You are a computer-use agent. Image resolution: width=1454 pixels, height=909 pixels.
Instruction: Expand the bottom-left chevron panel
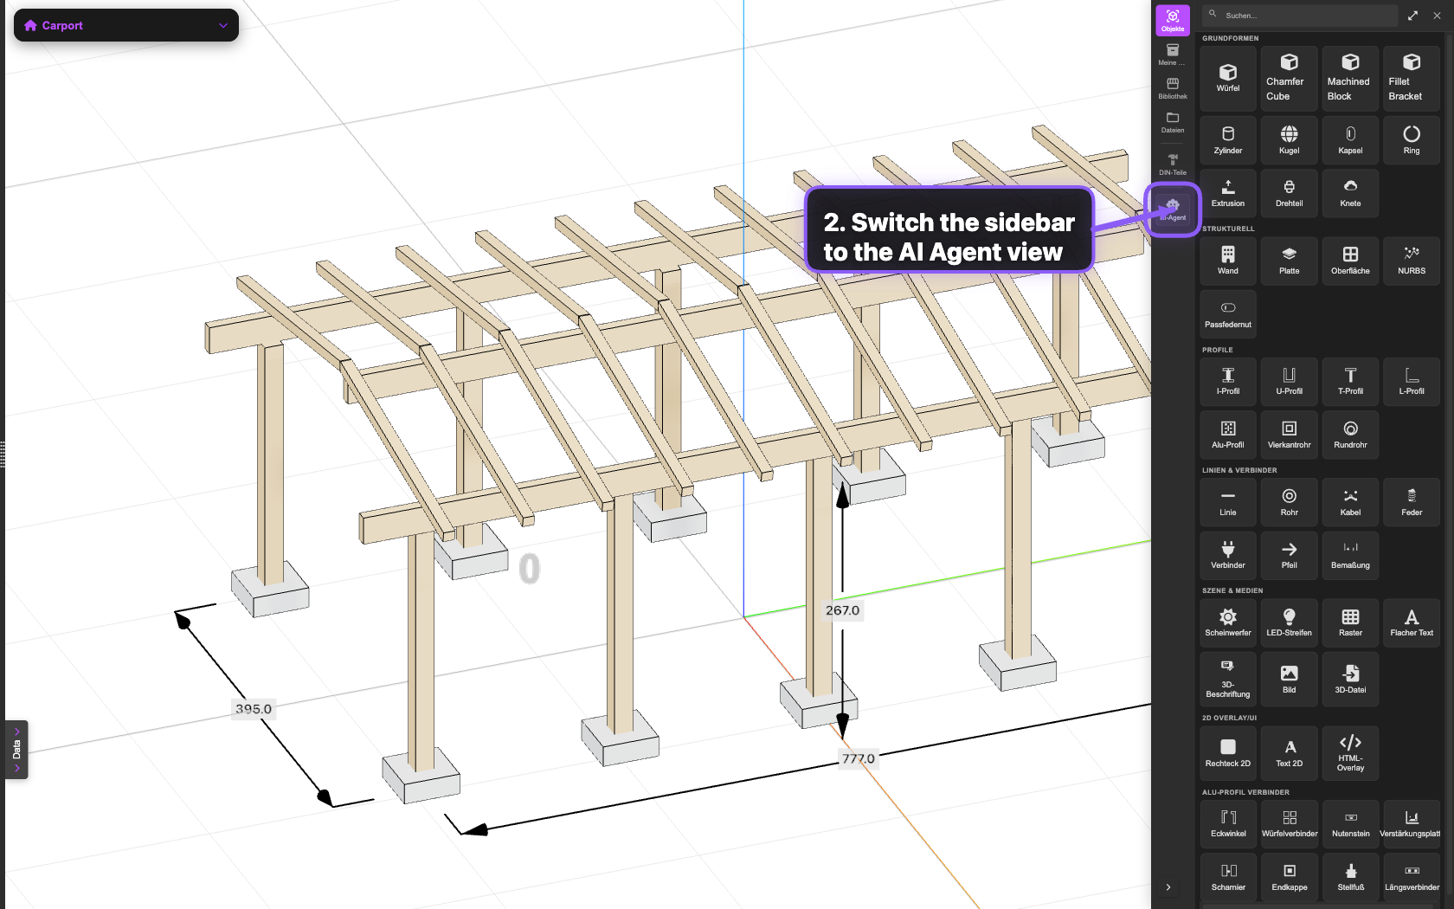pos(1168,887)
